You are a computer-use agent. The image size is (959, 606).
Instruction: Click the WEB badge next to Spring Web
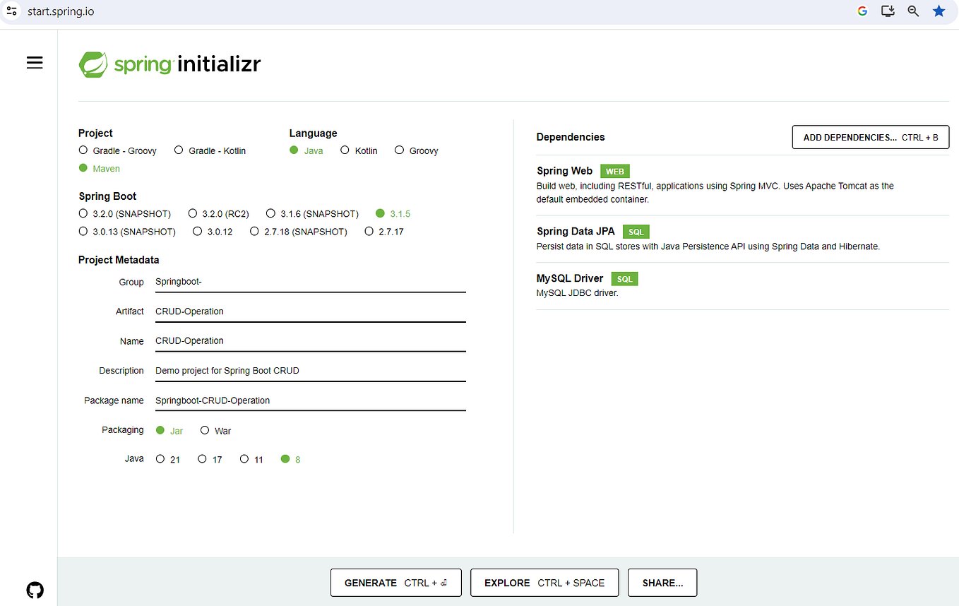coord(614,171)
